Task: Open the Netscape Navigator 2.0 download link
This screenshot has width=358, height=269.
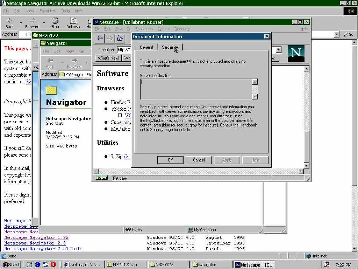Action: click(x=35, y=243)
